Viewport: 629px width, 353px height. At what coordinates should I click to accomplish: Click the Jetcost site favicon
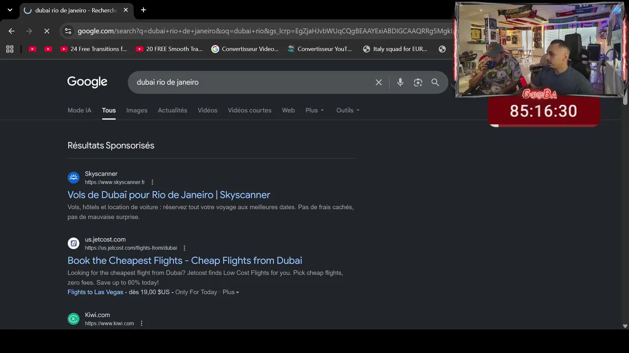[x=73, y=243]
